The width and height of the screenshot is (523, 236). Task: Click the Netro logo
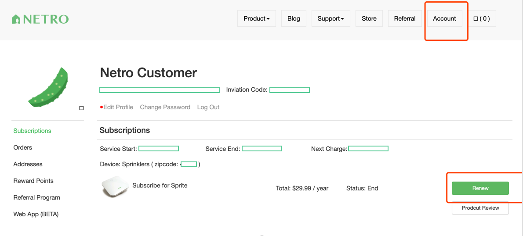pos(40,19)
